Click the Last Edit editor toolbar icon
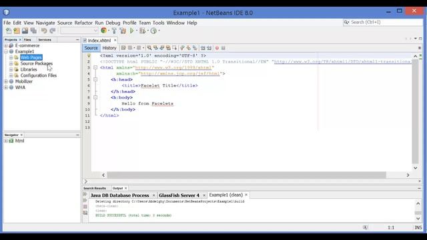 point(123,48)
